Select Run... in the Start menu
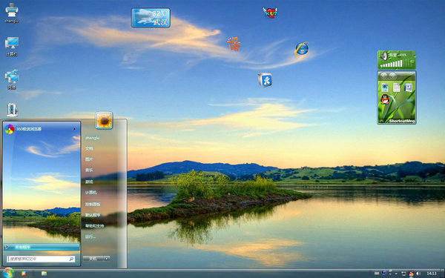 pos(90,236)
